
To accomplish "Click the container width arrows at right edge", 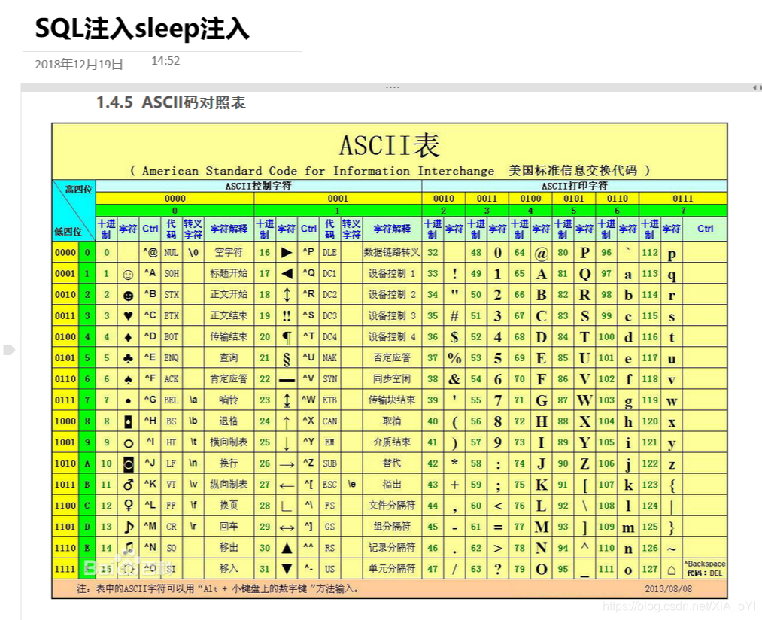I will (756, 87).
